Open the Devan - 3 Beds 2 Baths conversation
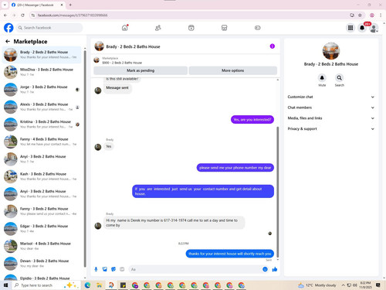Viewport: 386px width, 290px height. point(42,264)
